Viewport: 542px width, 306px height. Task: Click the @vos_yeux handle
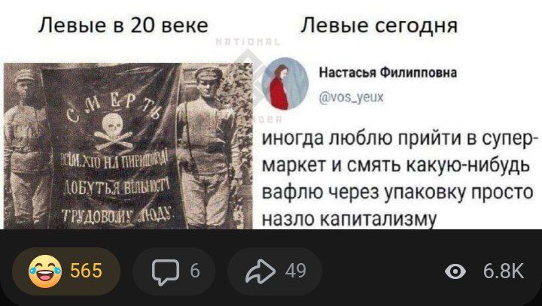tap(352, 98)
